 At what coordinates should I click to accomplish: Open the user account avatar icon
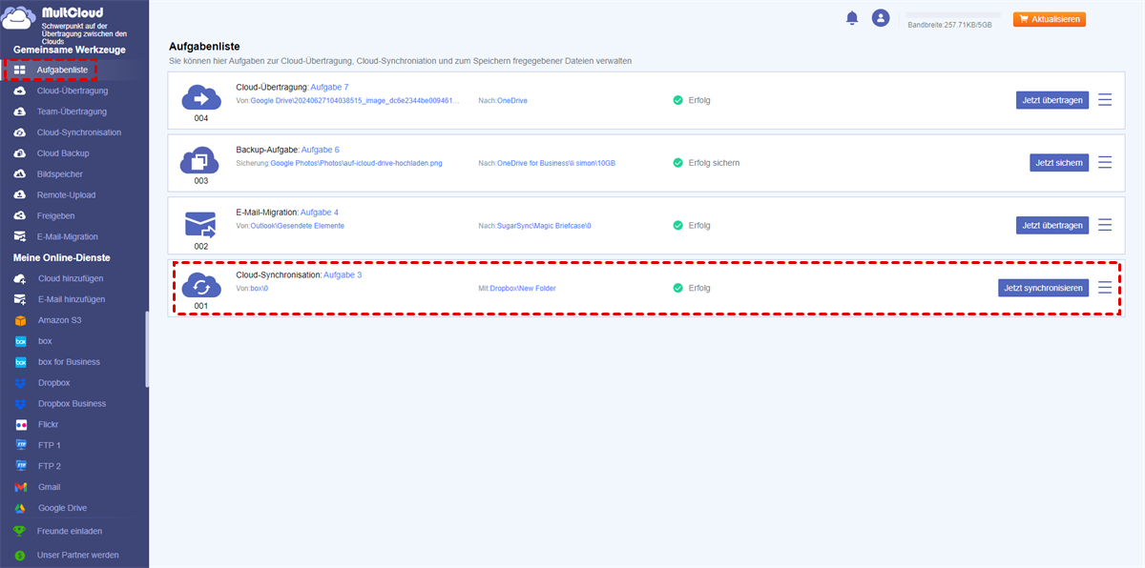881,18
